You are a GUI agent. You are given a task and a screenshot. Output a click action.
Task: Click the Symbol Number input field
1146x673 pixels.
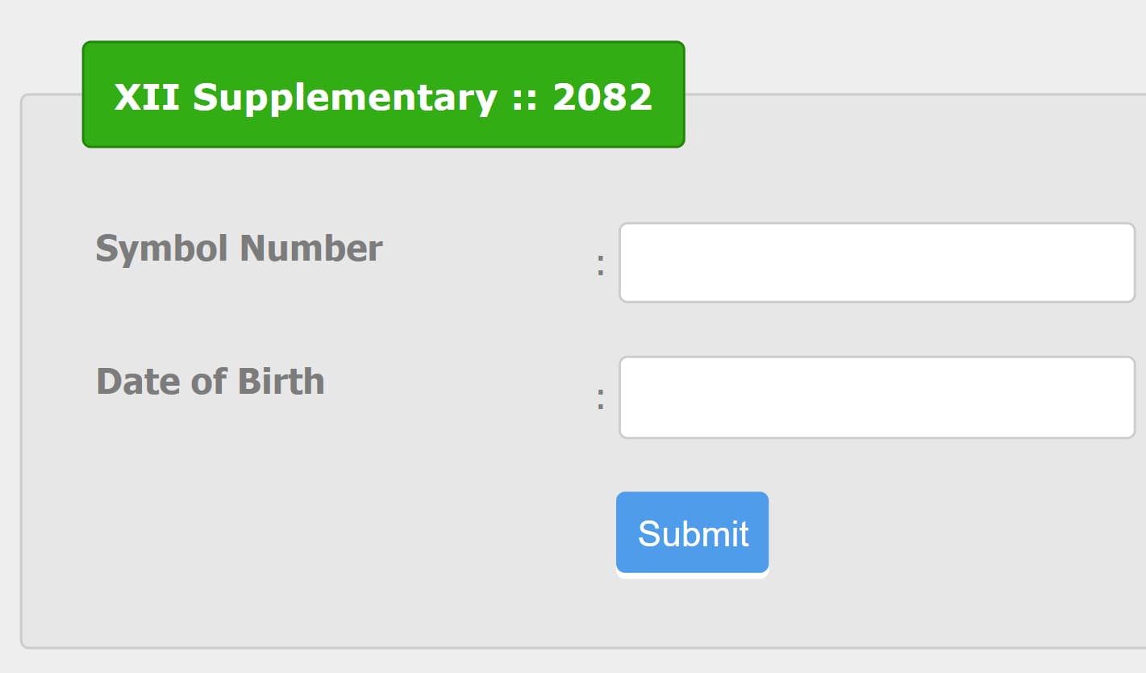pyautogui.click(x=877, y=263)
